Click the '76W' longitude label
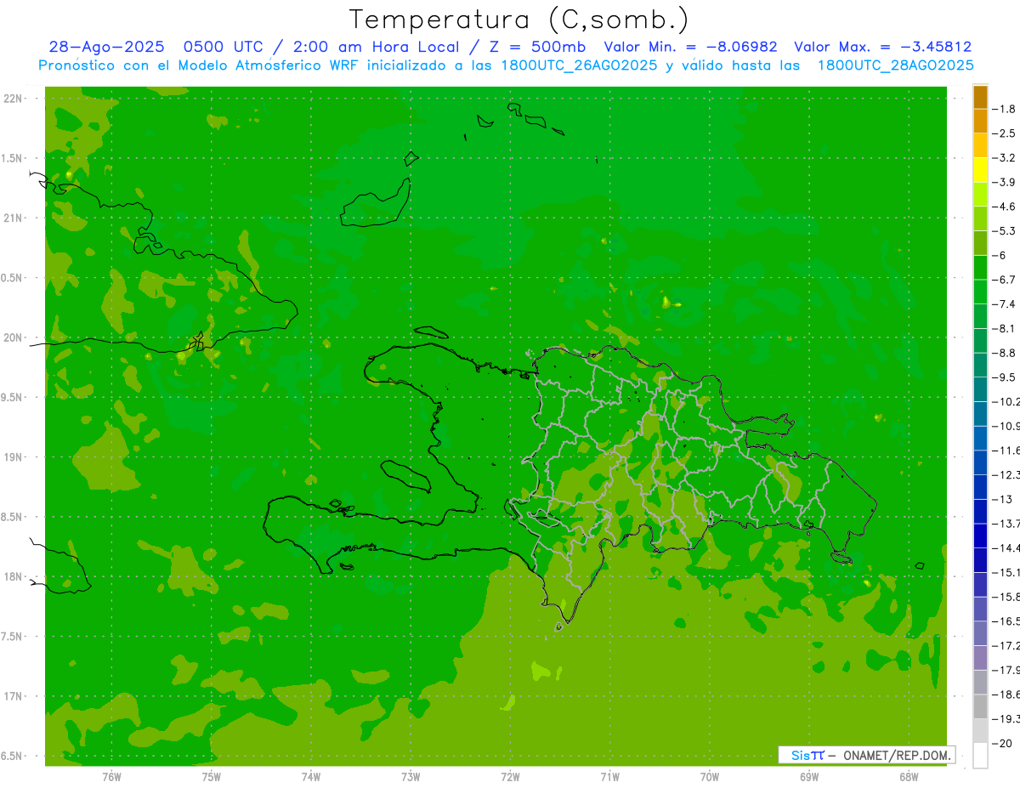 (111, 776)
